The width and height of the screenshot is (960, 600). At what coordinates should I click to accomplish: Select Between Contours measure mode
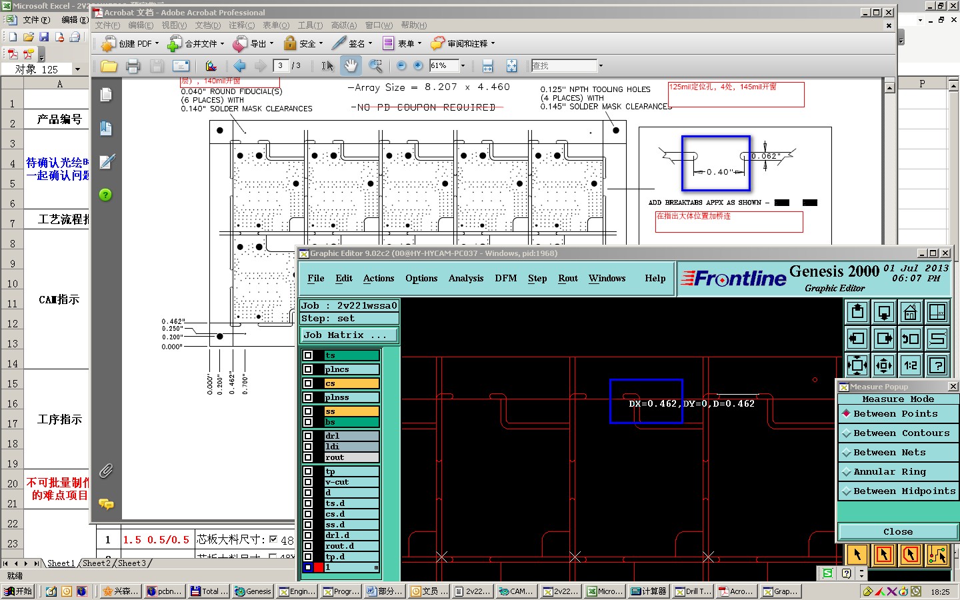[x=901, y=433]
